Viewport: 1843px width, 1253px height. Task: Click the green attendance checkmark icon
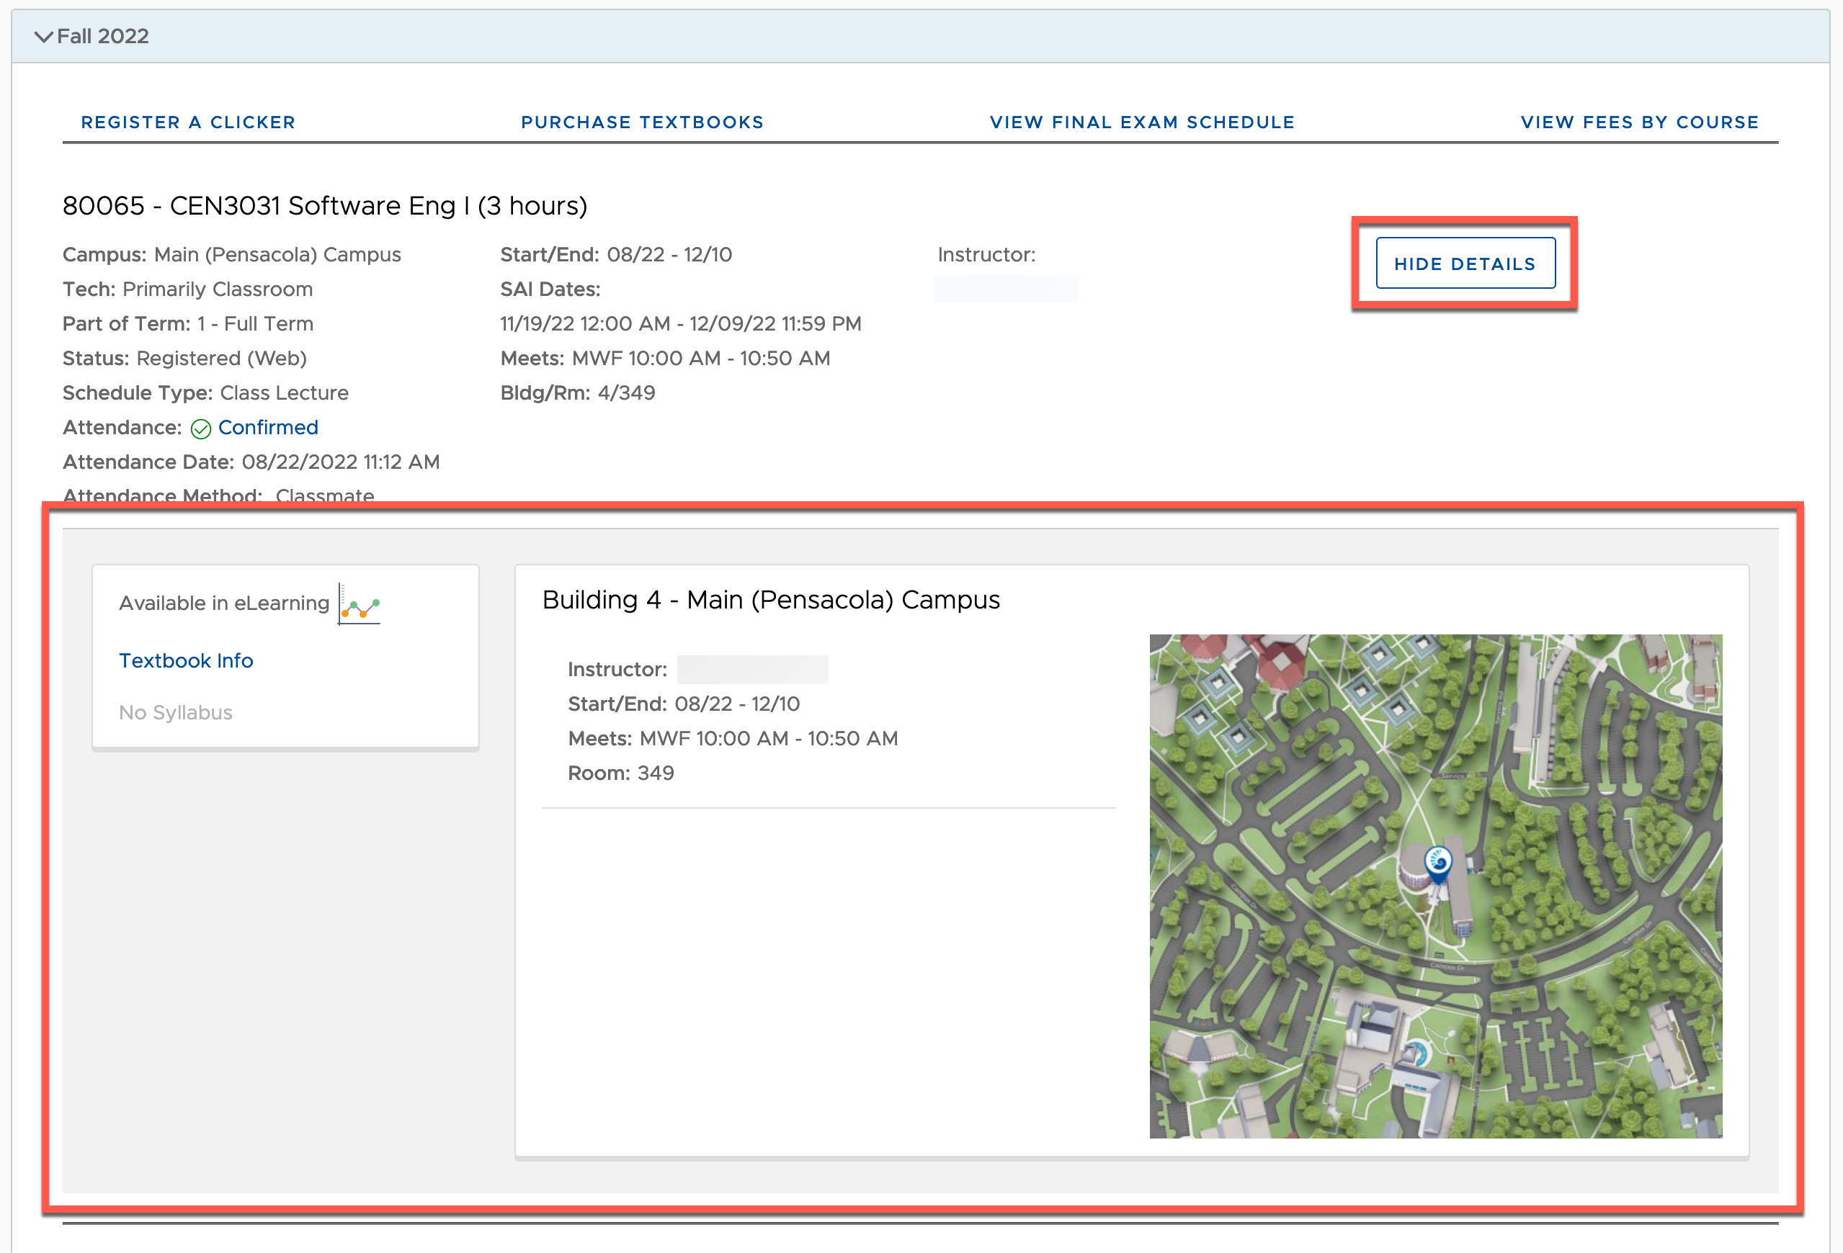click(200, 428)
